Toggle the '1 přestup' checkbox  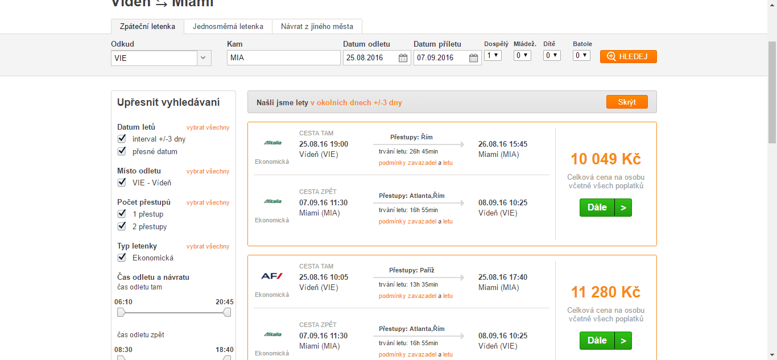[122, 213]
